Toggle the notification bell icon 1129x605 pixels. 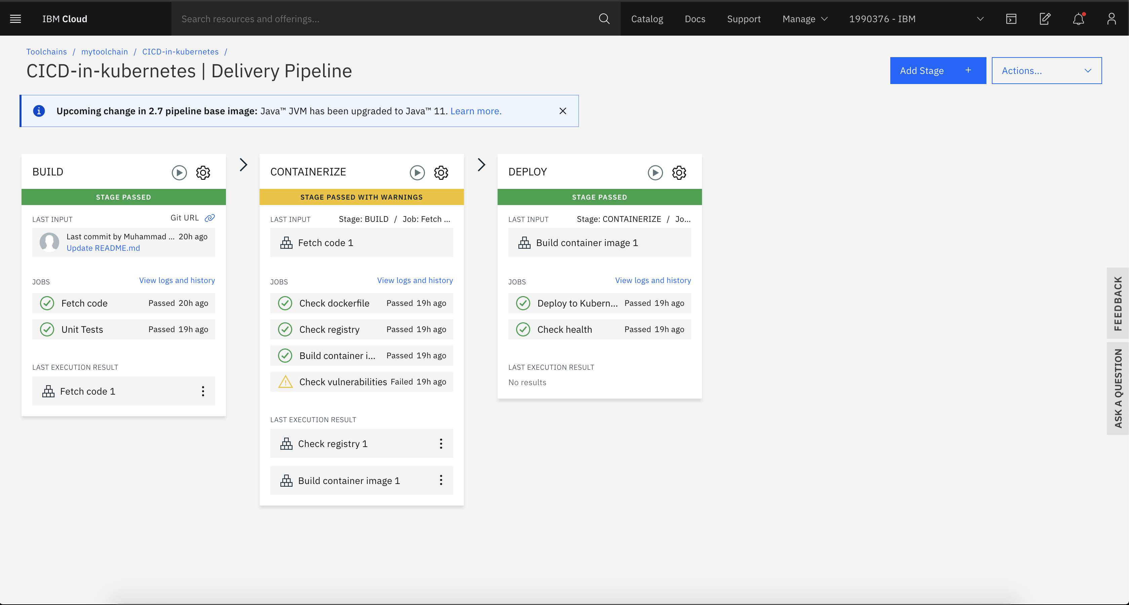(1078, 19)
